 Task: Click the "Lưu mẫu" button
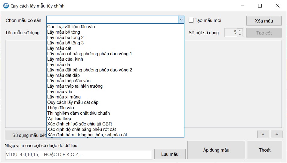(170, 154)
